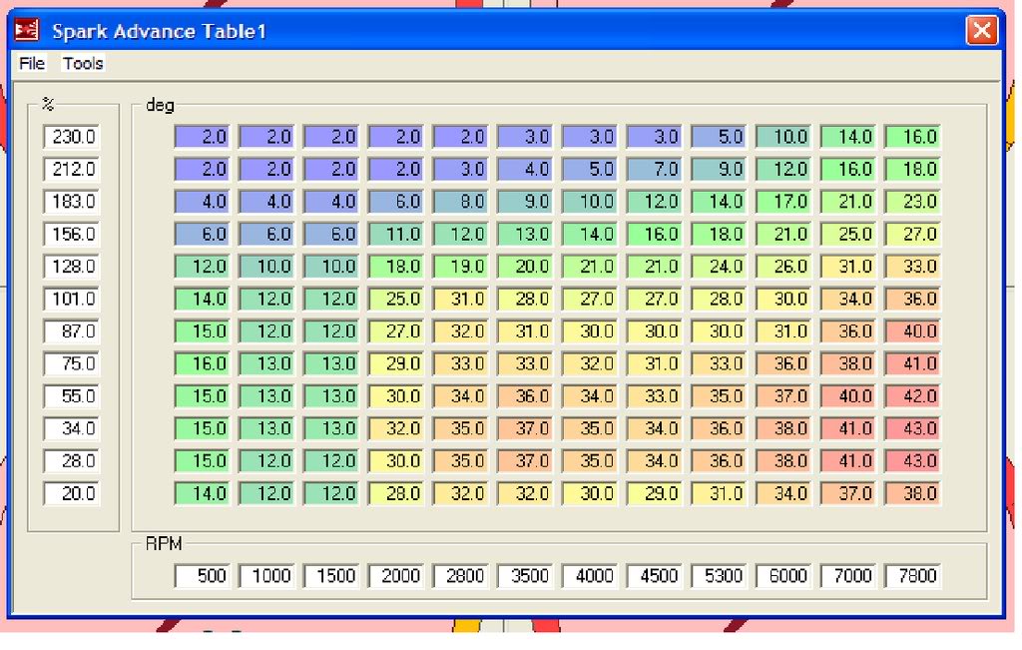Screen dimensions: 1022x650
Task: Select the 156.0 load percentage field
Action: 71,234
